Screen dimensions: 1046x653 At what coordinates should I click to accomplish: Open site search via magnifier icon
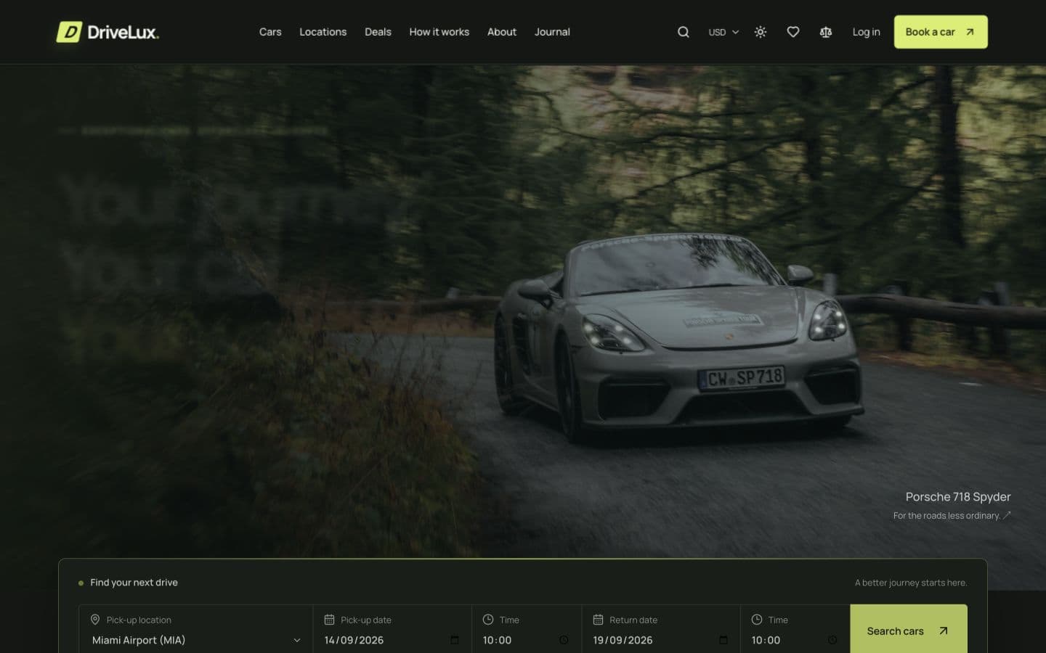coord(683,32)
